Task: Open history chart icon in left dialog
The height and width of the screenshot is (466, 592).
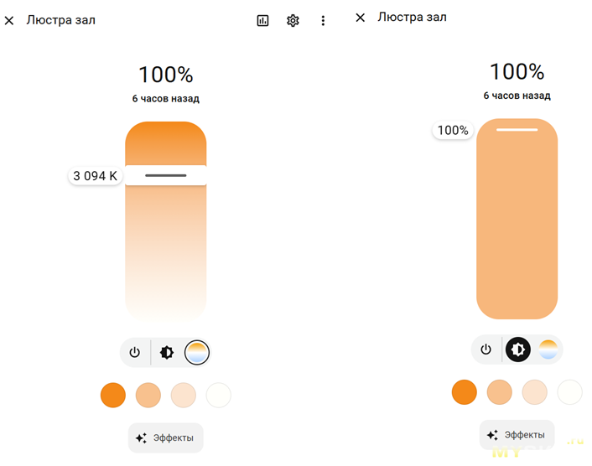Action: pos(262,20)
